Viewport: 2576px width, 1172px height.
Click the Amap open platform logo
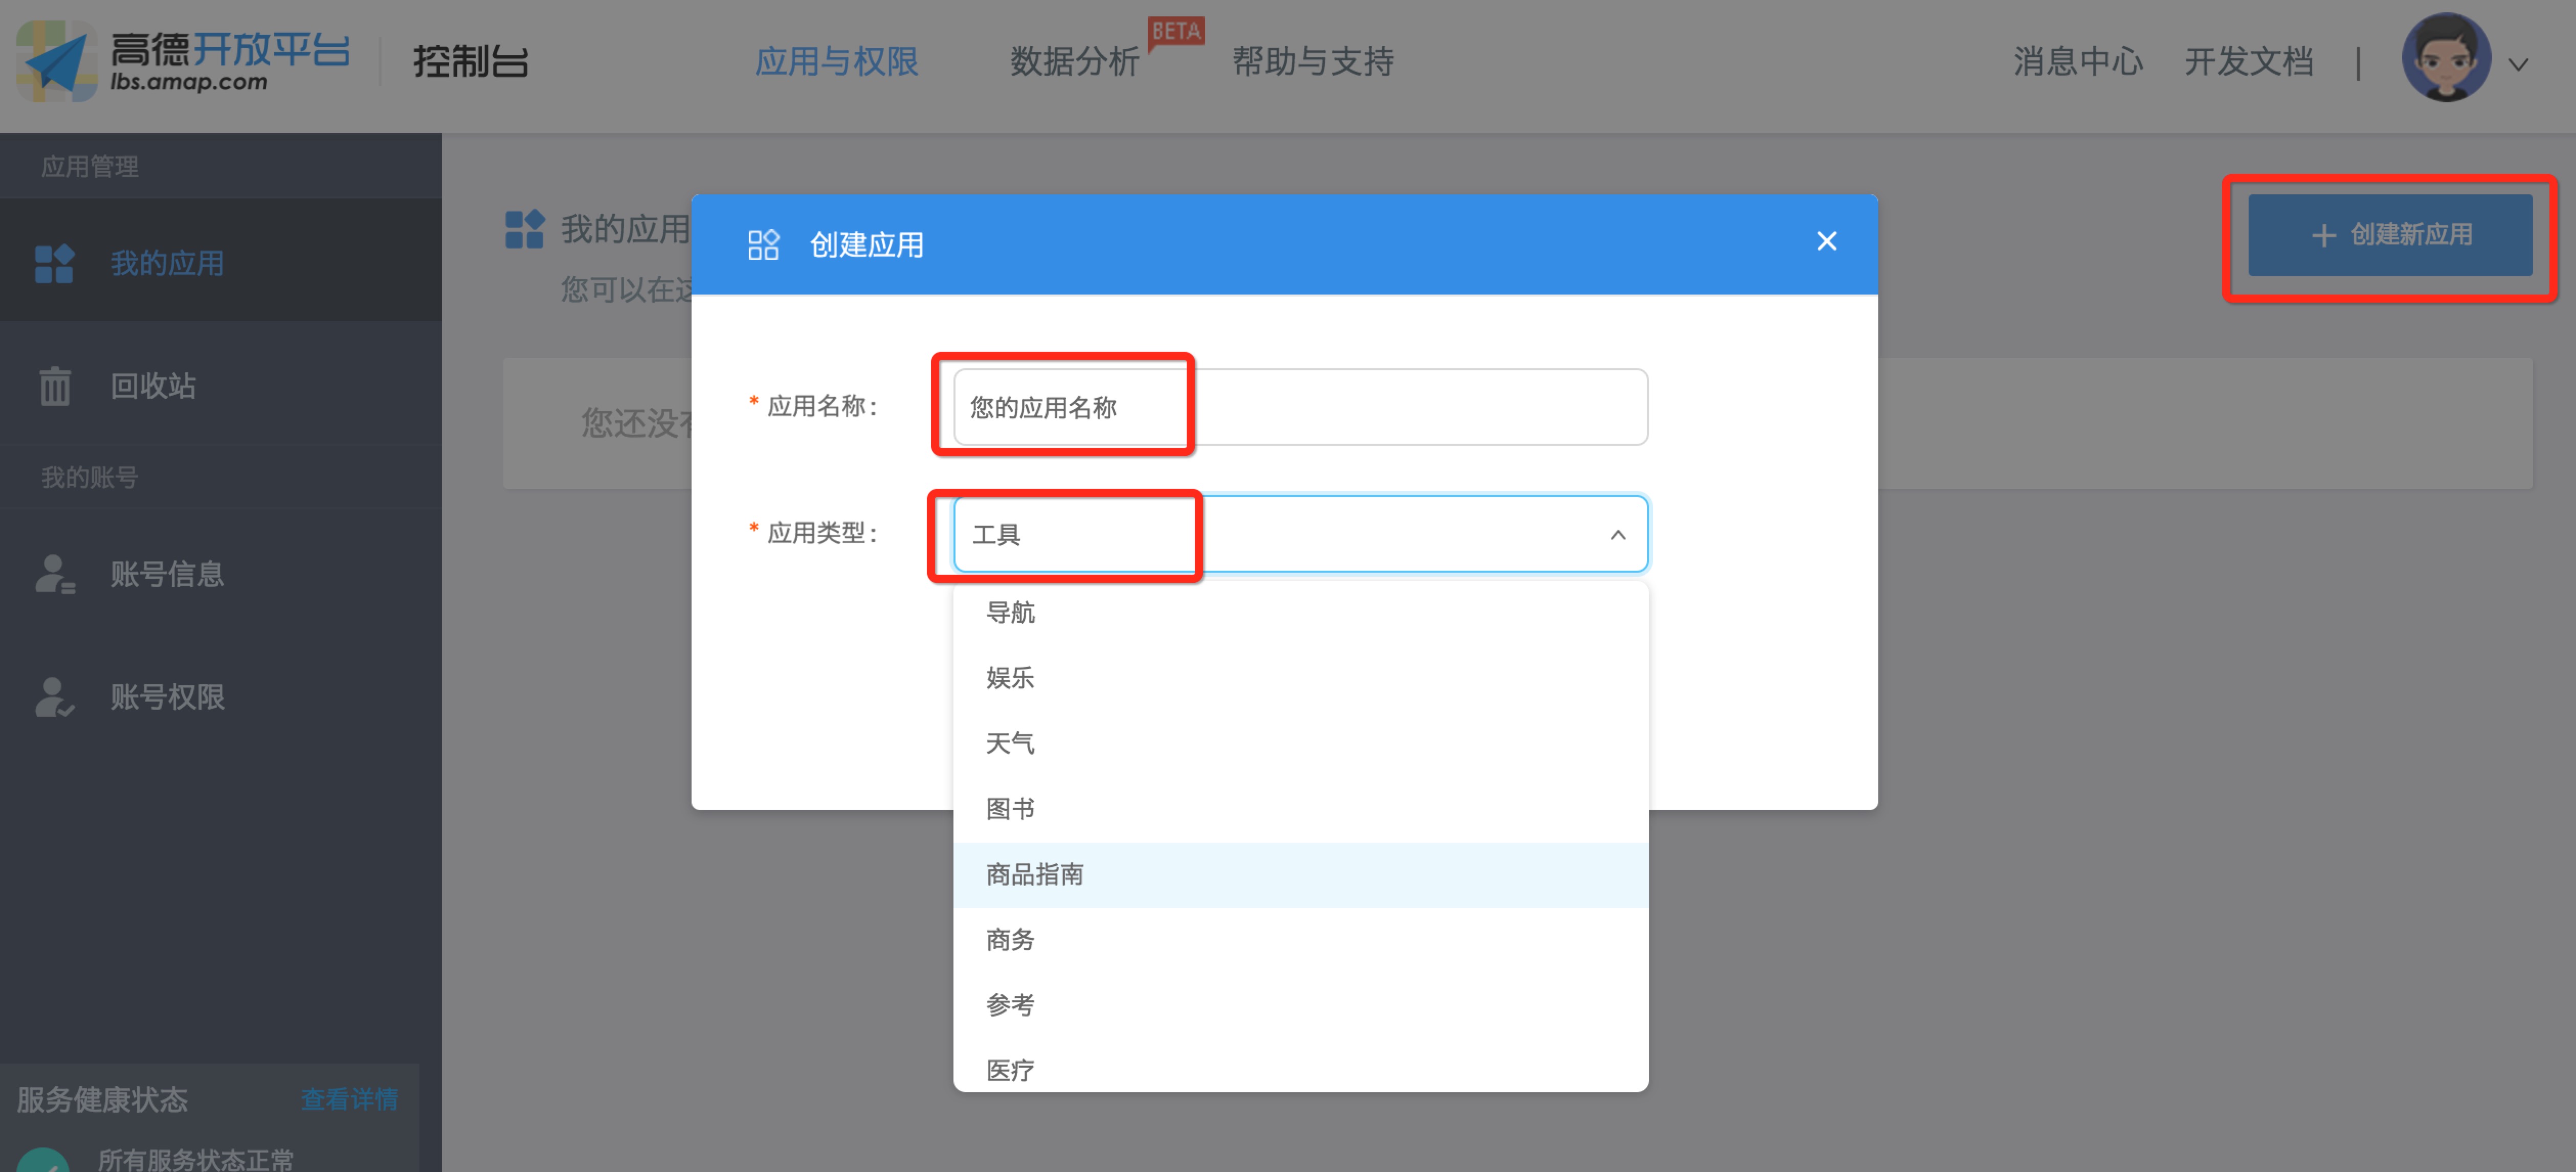(x=184, y=61)
